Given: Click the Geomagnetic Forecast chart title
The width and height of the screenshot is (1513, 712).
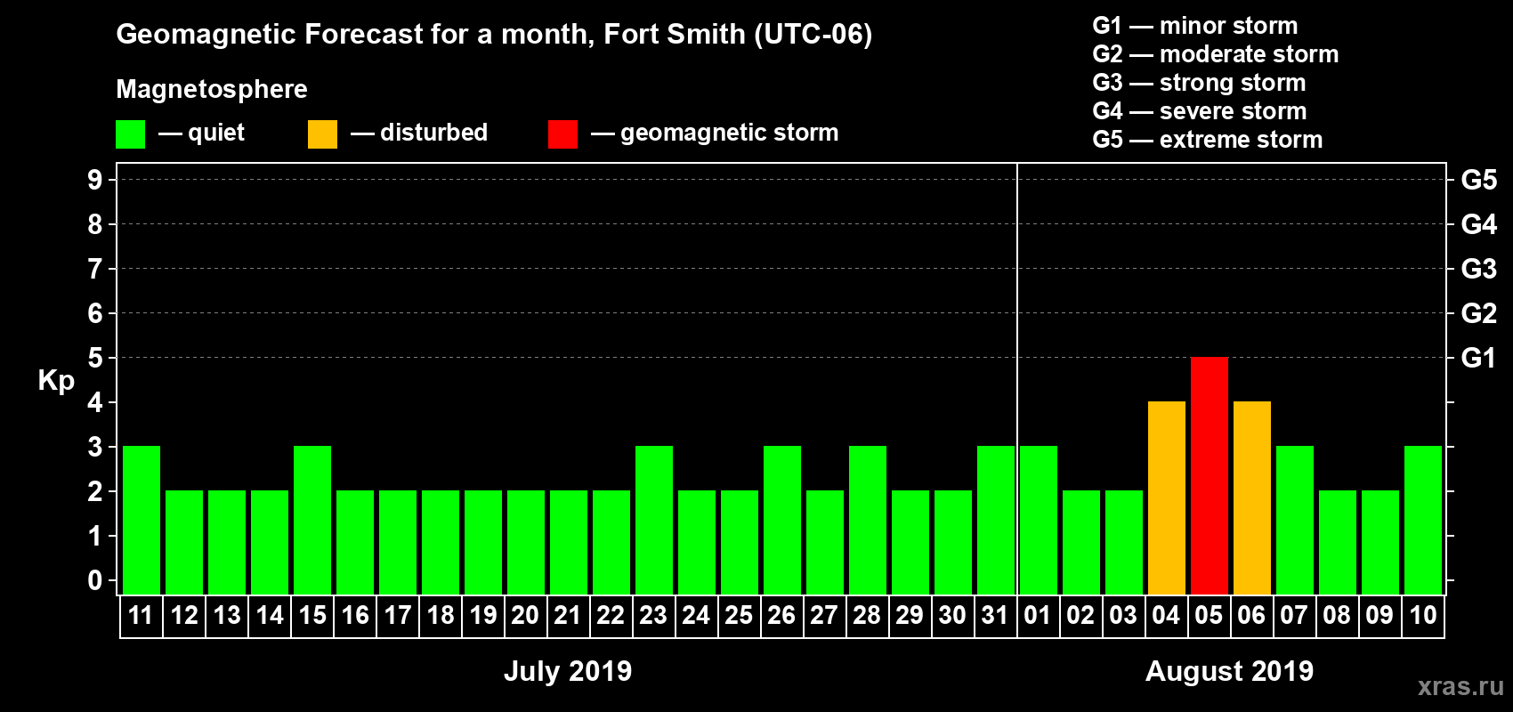Looking at the screenshot, I should (x=494, y=35).
